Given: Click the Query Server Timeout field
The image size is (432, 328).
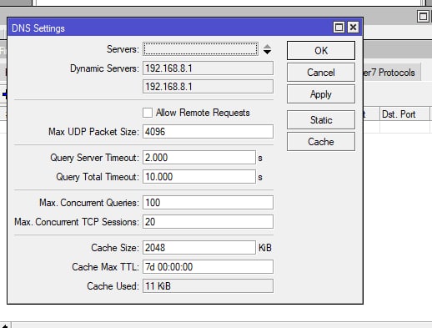Looking at the screenshot, I should tap(199, 158).
